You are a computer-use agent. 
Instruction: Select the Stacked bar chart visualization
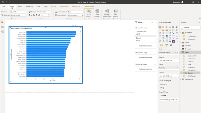160,27
